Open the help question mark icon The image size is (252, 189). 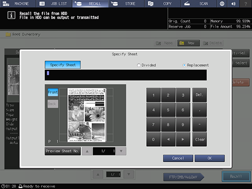click(x=246, y=3)
